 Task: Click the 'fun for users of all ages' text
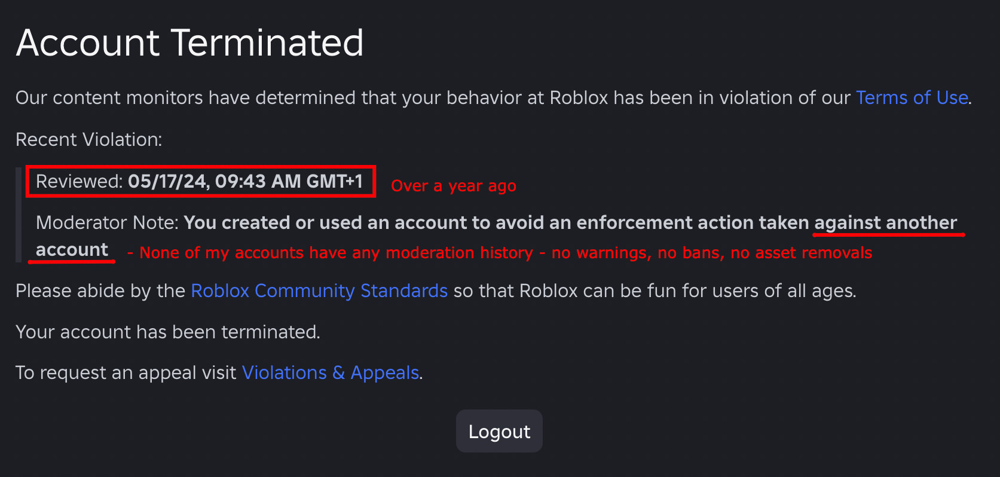[741, 291]
